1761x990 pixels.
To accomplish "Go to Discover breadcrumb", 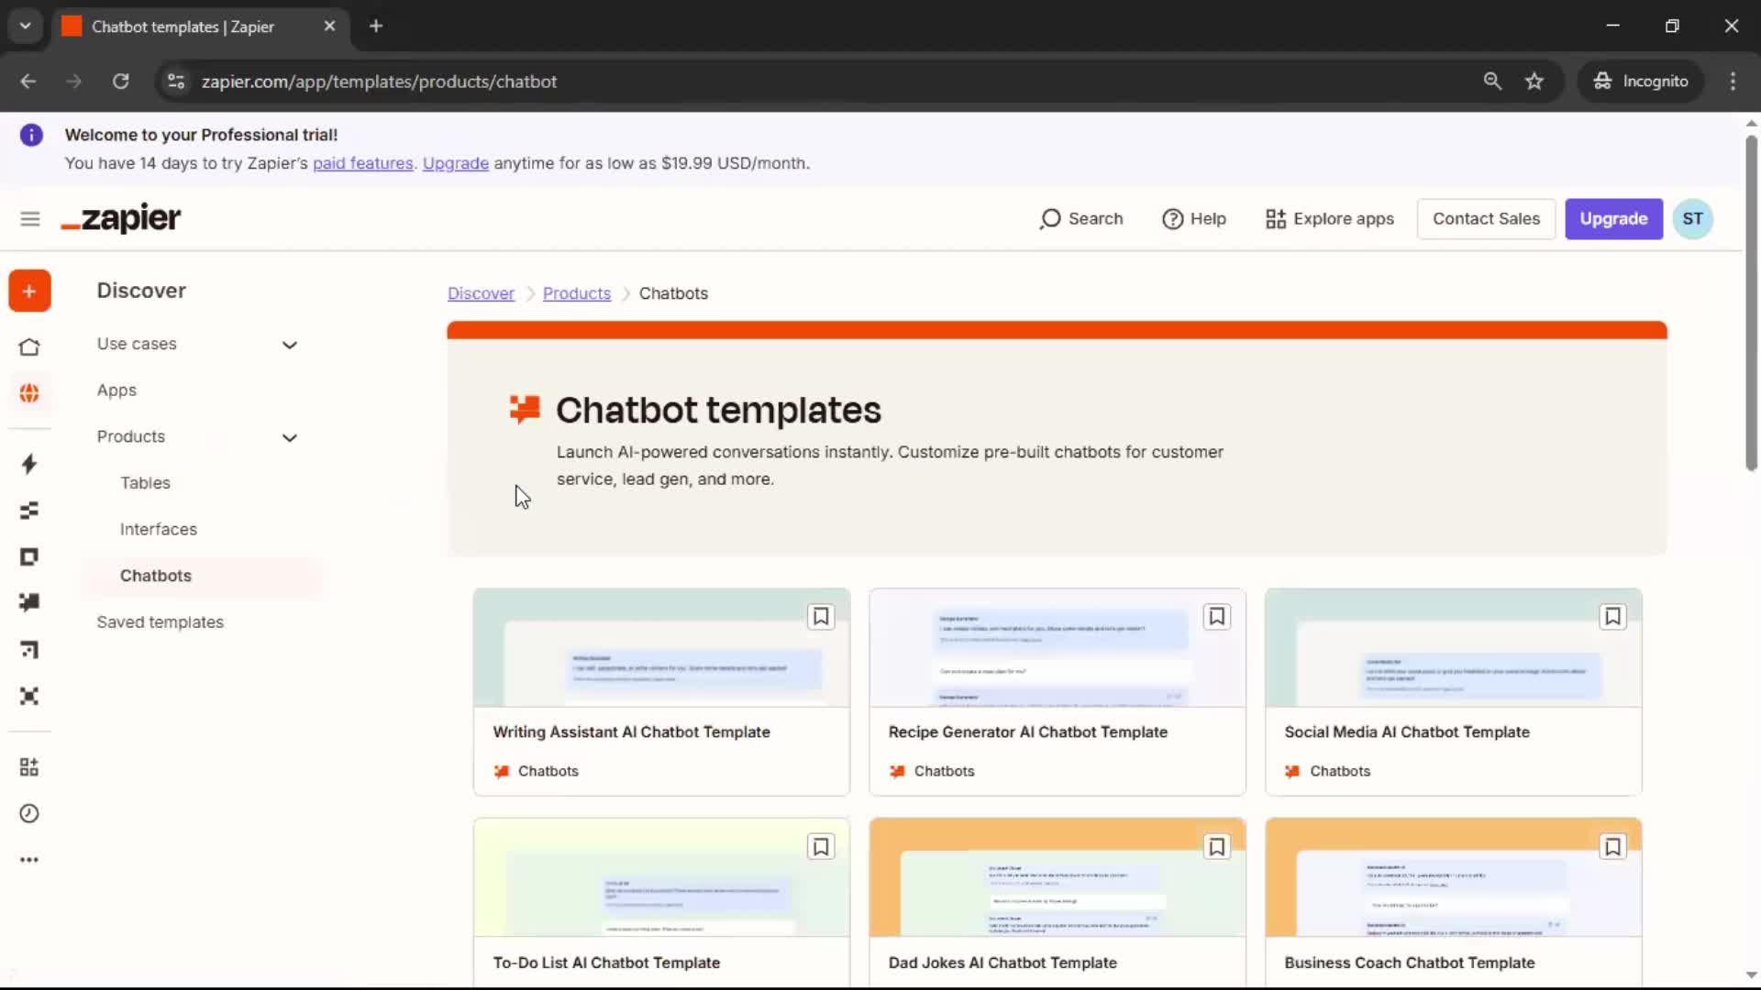I will click(x=481, y=293).
